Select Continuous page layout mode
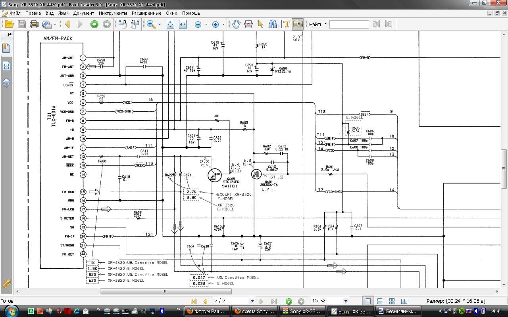Screen dimensions: 508x317 click(x=380, y=301)
